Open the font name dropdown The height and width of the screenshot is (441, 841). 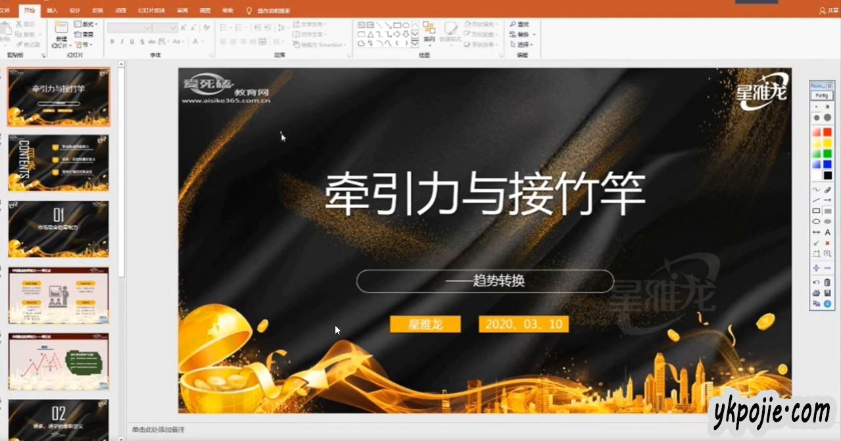click(148, 28)
